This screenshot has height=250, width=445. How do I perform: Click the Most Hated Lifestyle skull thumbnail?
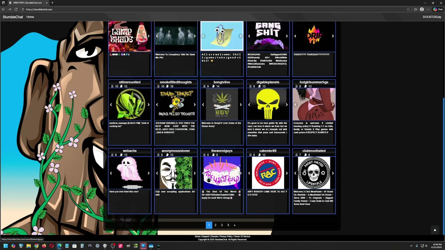[314, 173]
